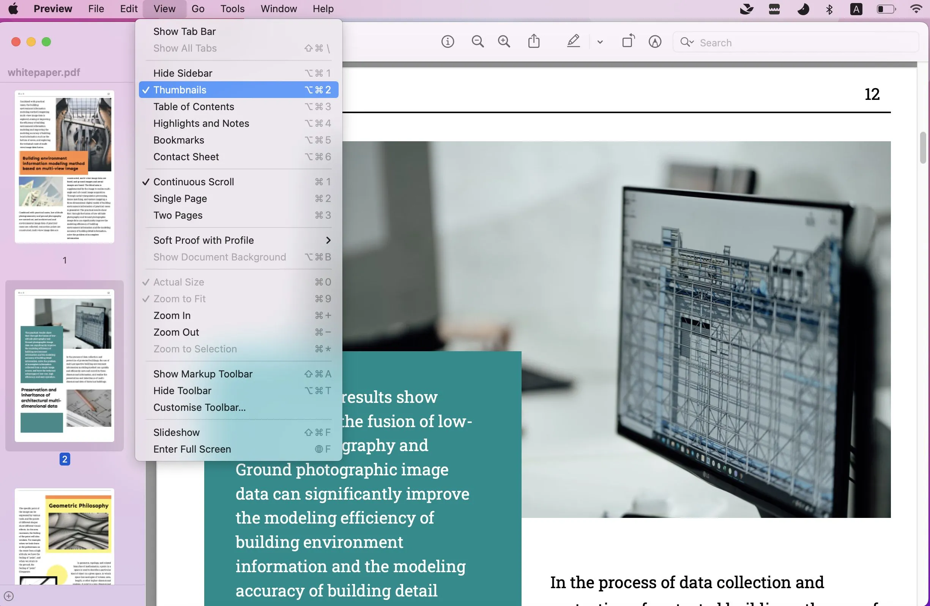
Task: Open the Tools menu
Action: (x=232, y=9)
